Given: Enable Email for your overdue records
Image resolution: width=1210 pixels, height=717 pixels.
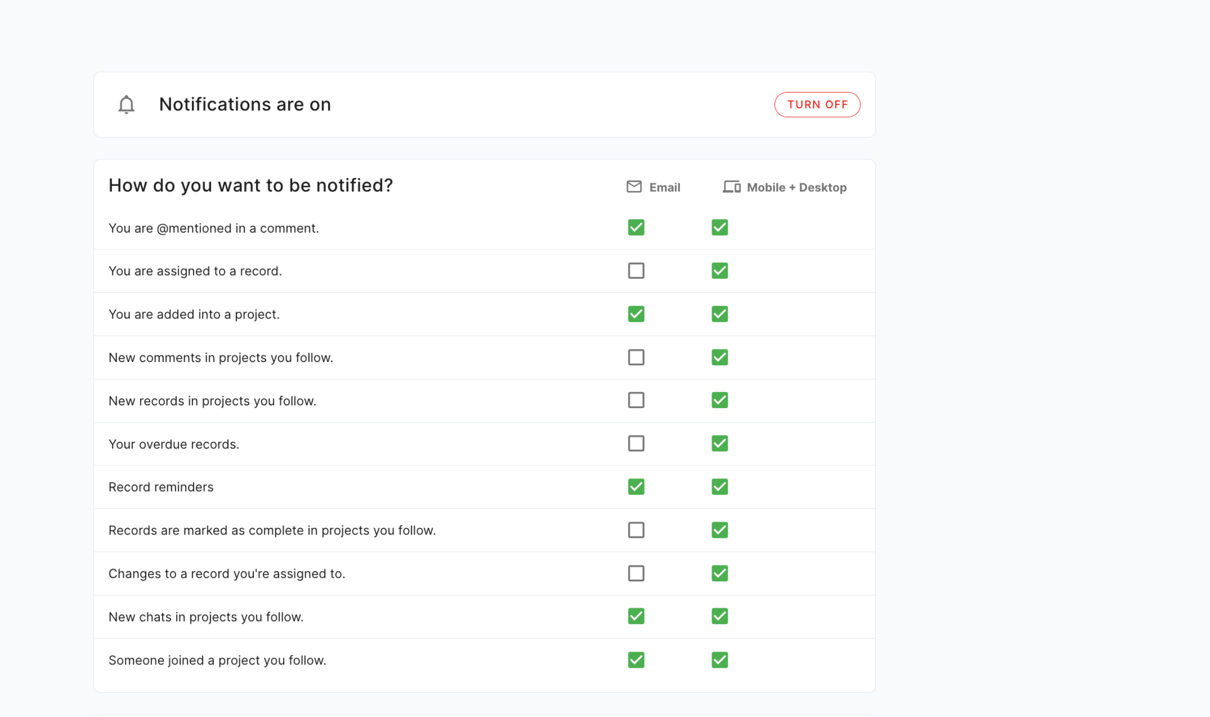Looking at the screenshot, I should tap(636, 444).
